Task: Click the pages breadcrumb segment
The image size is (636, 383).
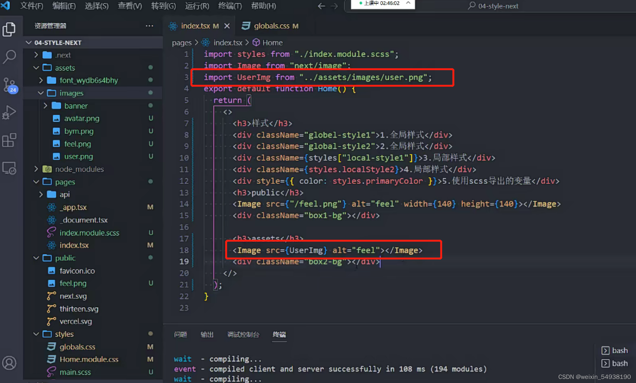Action: point(182,43)
